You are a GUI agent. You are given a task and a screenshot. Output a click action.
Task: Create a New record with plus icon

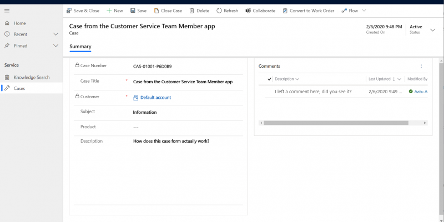pos(109,11)
